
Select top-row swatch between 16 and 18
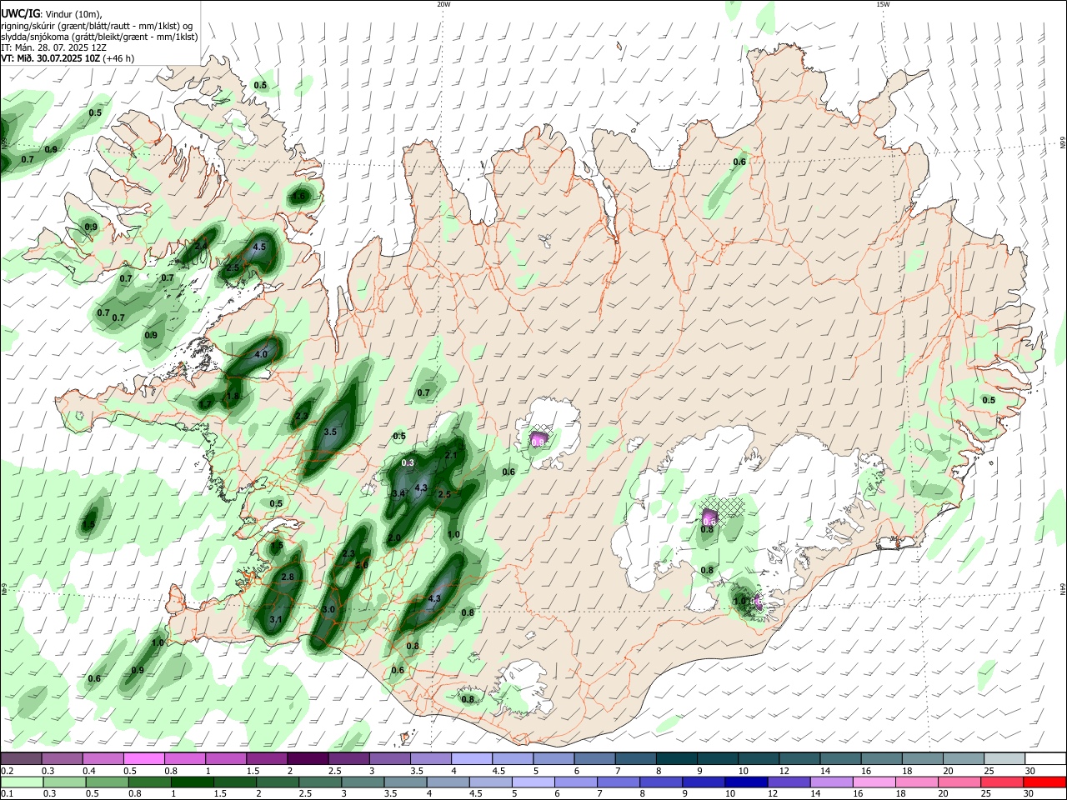click(x=880, y=758)
